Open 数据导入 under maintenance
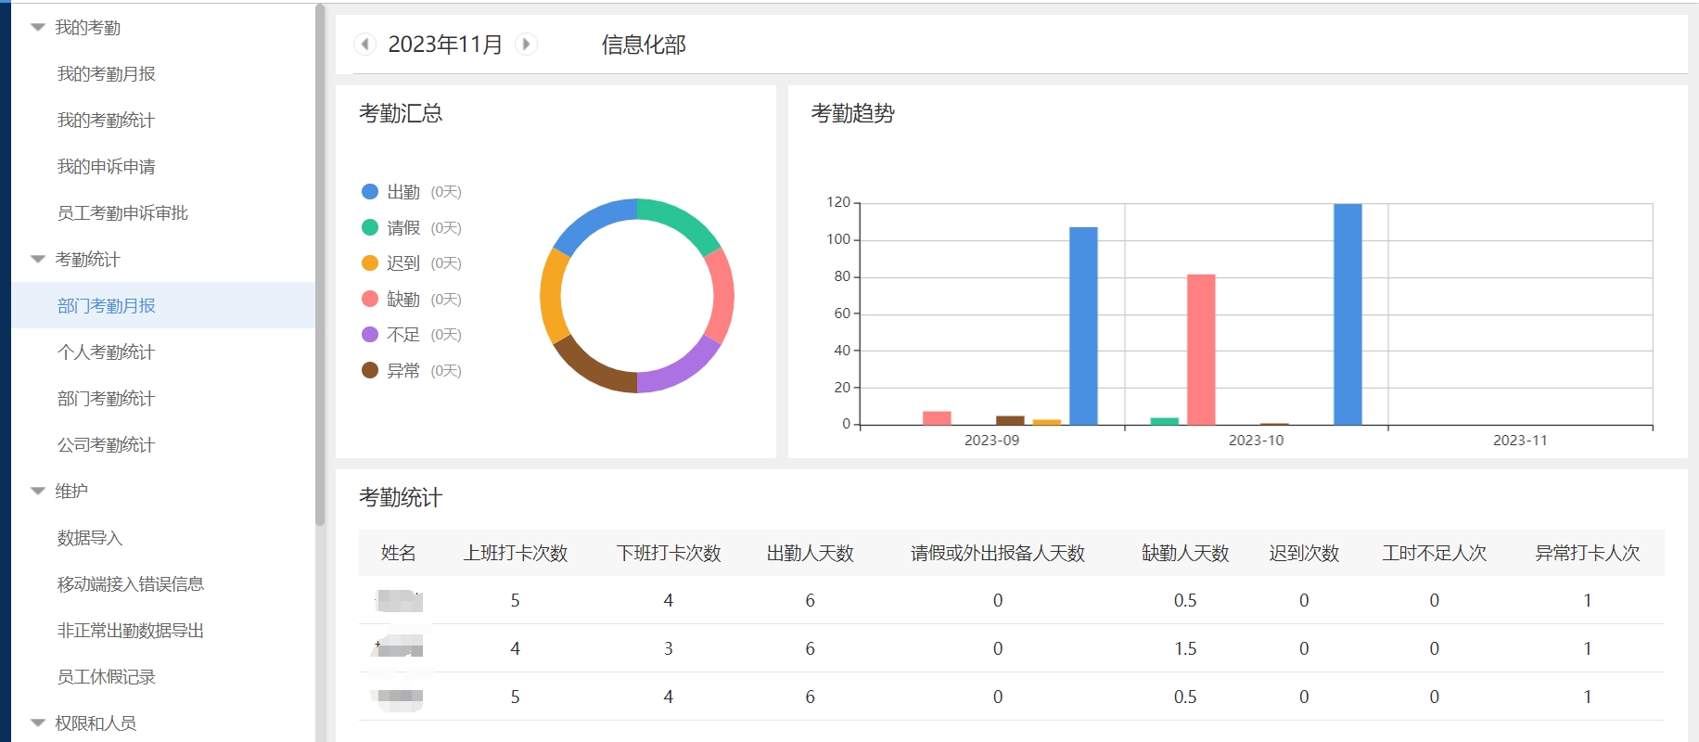1699x742 pixels. [89, 538]
